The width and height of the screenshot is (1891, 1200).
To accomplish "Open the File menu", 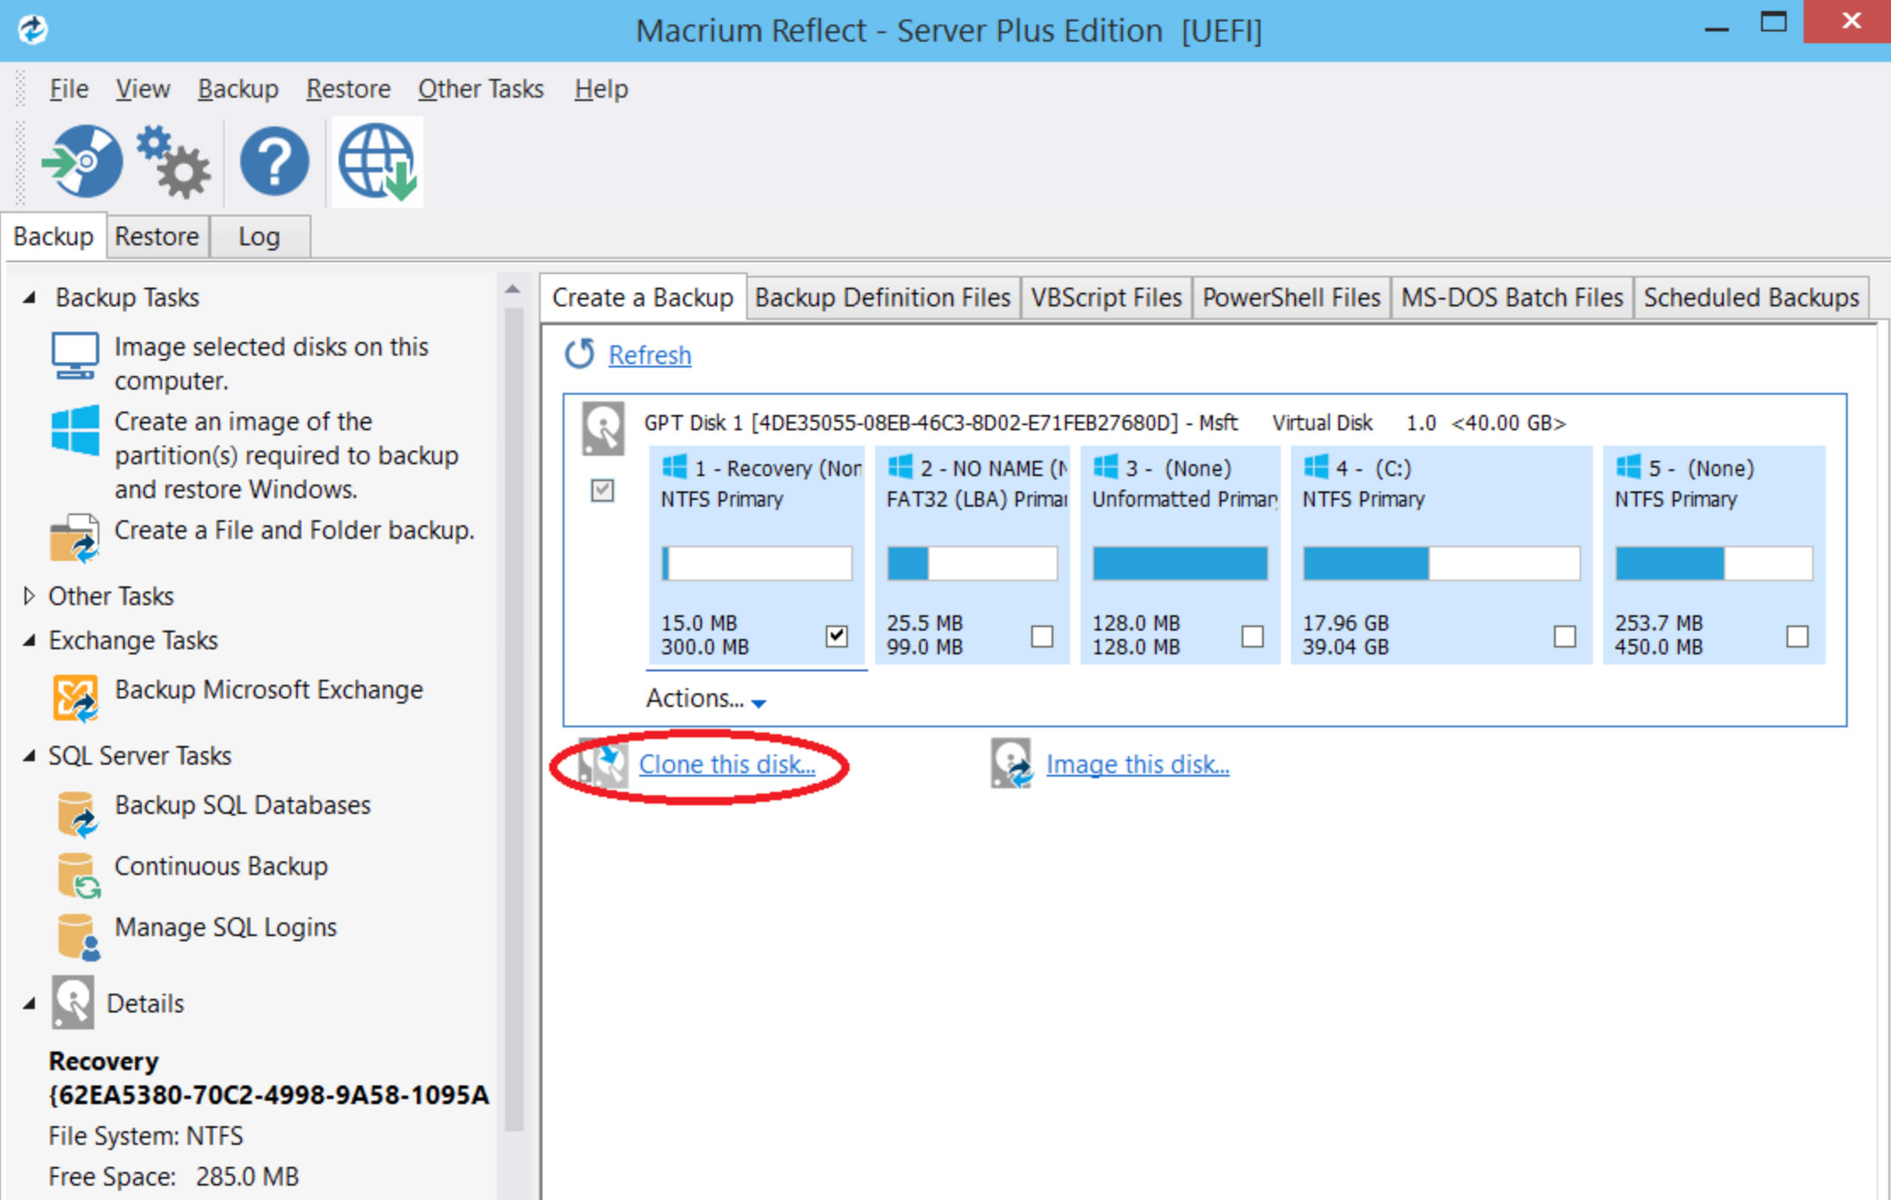I will click(x=69, y=88).
